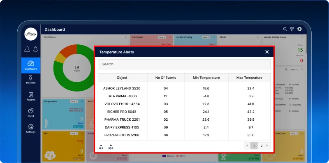Open Today dropdown on Harsh Cornering widget
This screenshot has height=163, width=329.
(x=206, y=37)
